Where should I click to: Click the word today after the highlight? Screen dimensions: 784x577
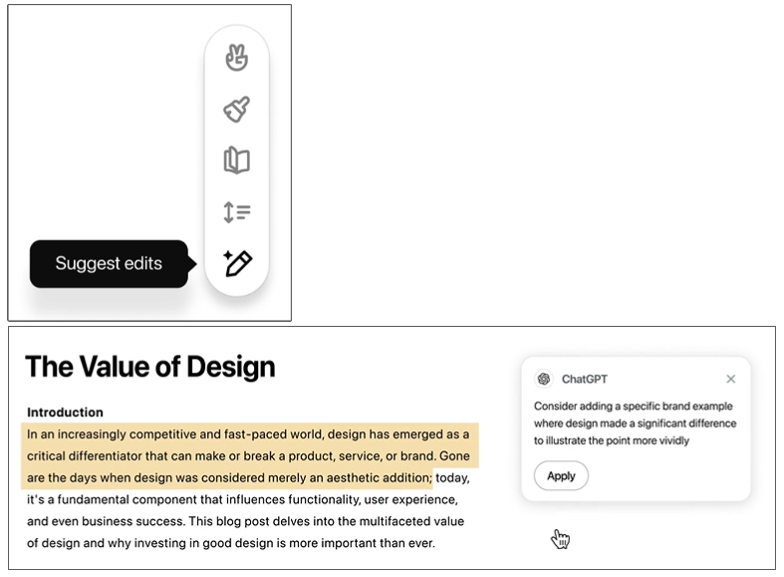pyautogui.click(x=452, y=477)
